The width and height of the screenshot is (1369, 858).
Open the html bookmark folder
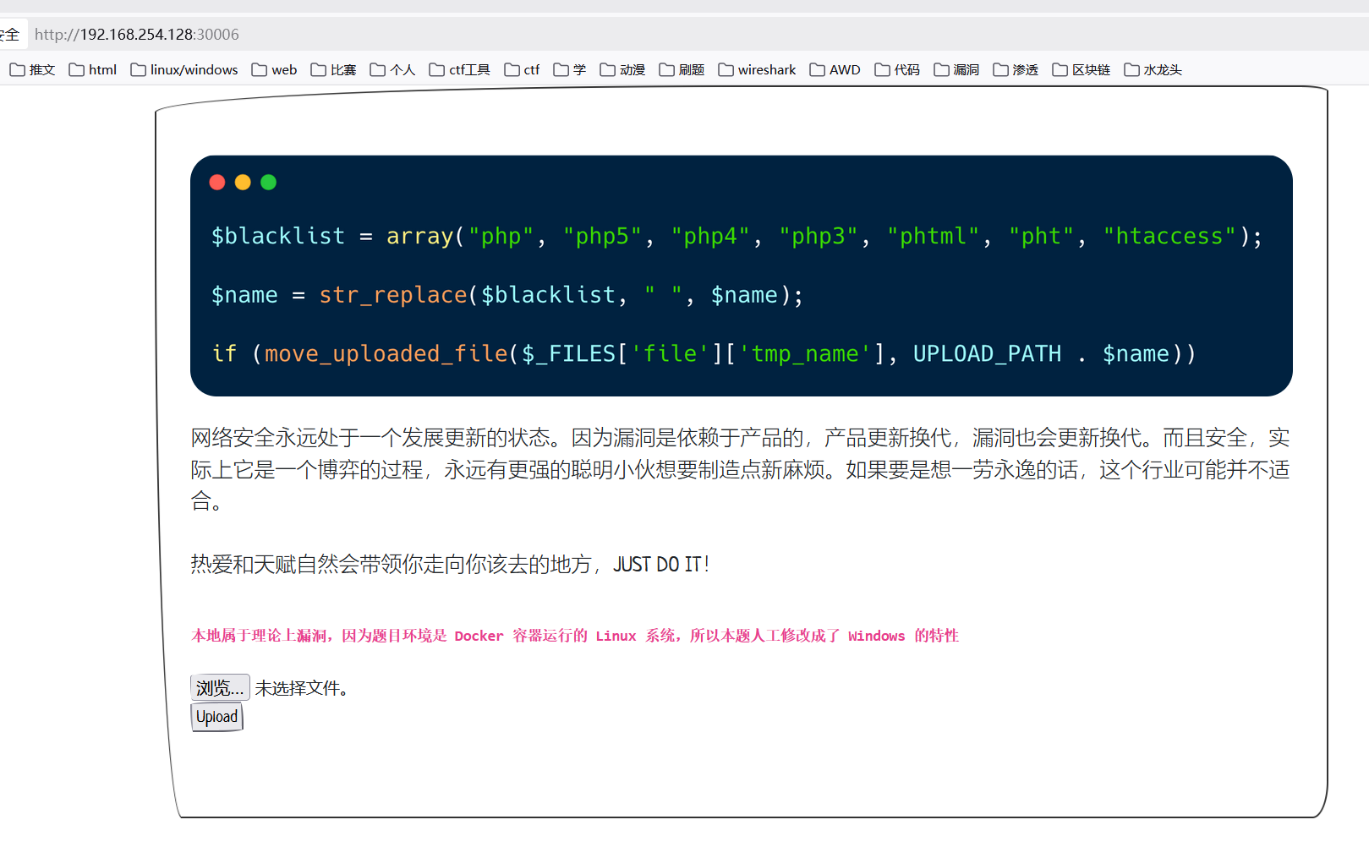pyautogui.click(x=93, y=69)
